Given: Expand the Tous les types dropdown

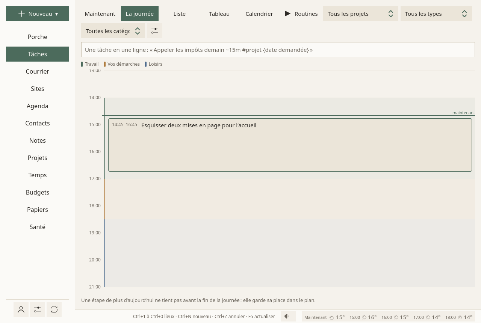Looking at the screenshot, I should pyautogui.click(x=436, y=14).
